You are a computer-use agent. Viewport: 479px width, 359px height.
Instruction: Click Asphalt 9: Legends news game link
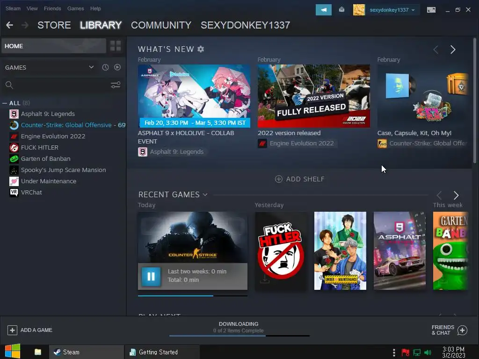pyautogui.click(x=172, y=152)
